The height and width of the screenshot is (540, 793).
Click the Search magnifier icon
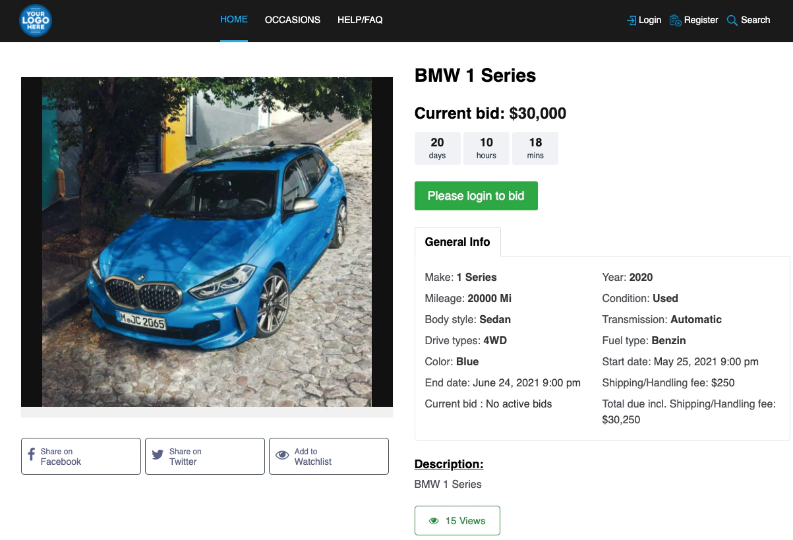tap(732, 20)
